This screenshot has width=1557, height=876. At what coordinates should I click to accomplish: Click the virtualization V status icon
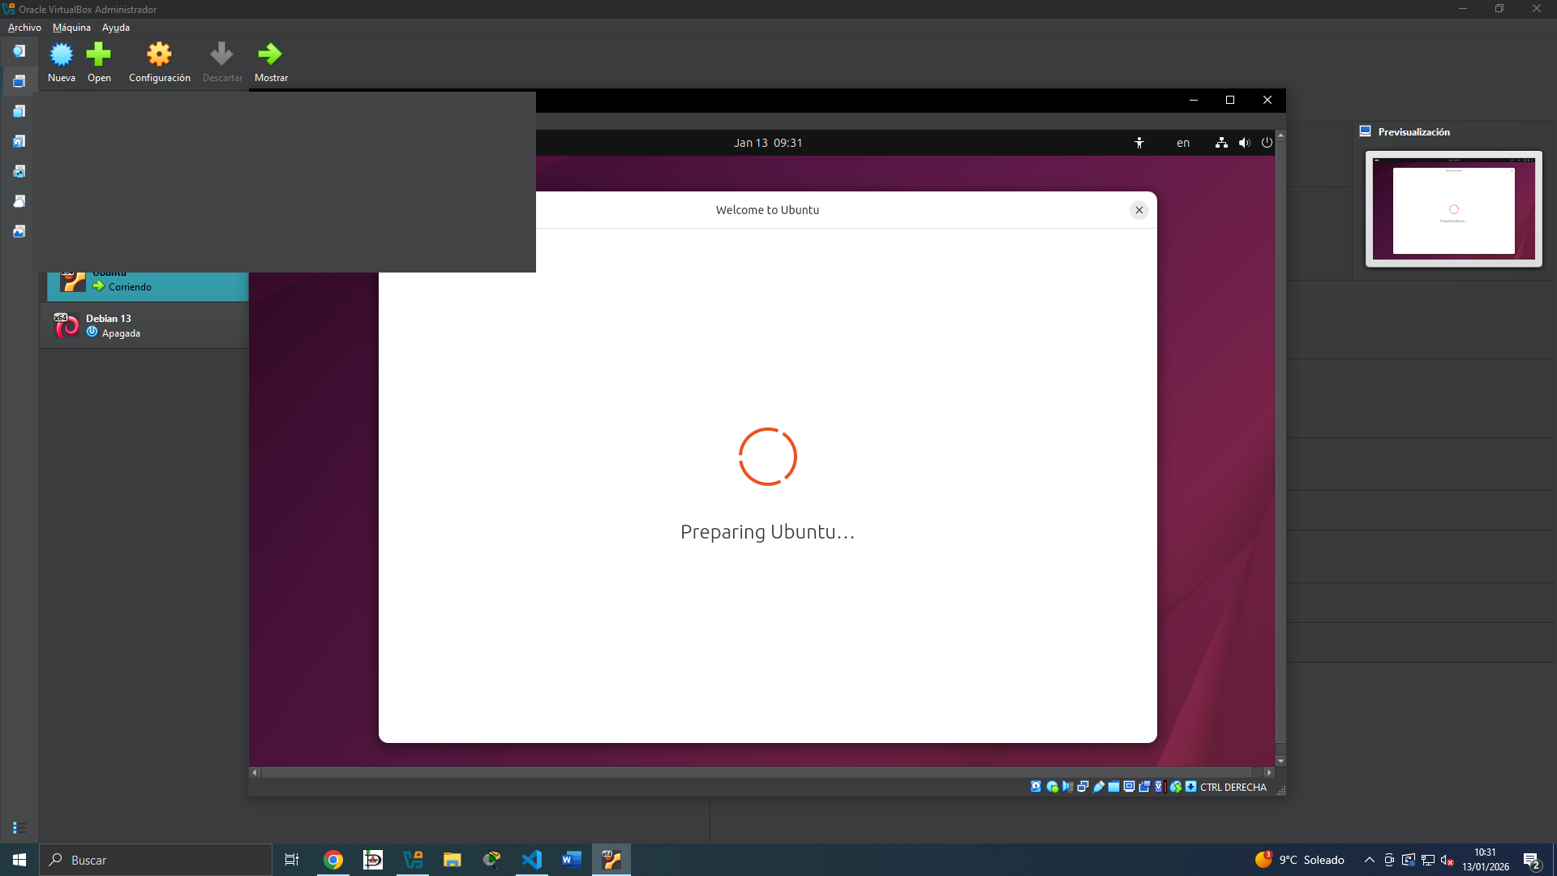pyautogui.click(x=1160, y=787)
